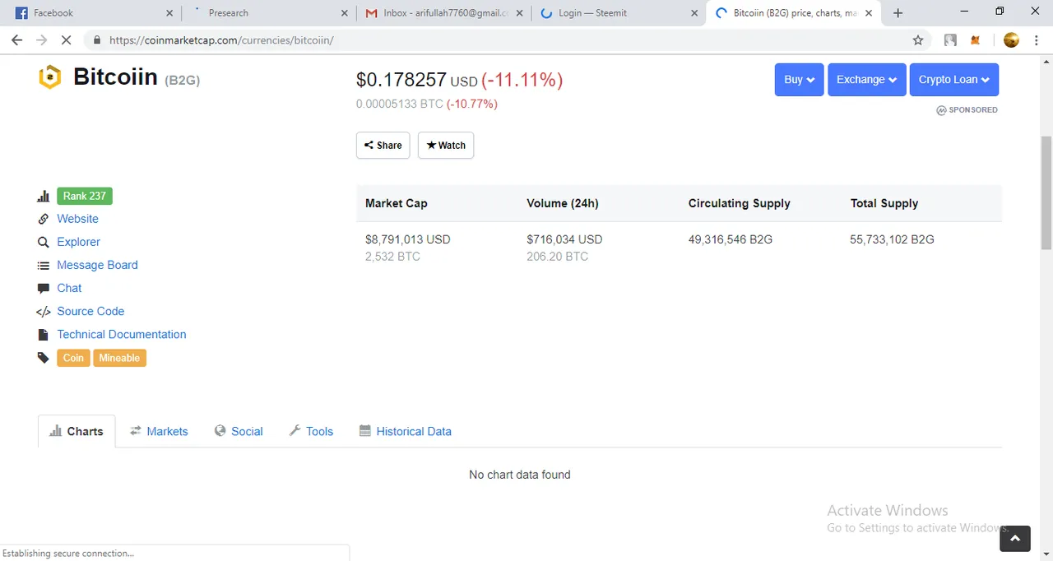The width and height of the screenshot is (1053, 561).
Task: View site info via the padlock icon
Action: click(97, 40)
